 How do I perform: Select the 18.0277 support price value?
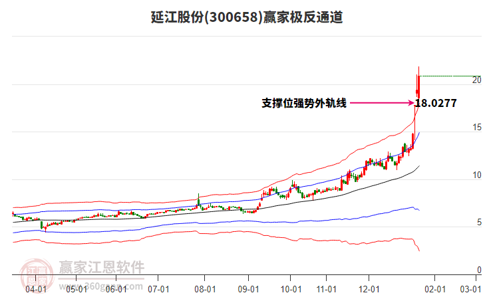click(436, 103)
